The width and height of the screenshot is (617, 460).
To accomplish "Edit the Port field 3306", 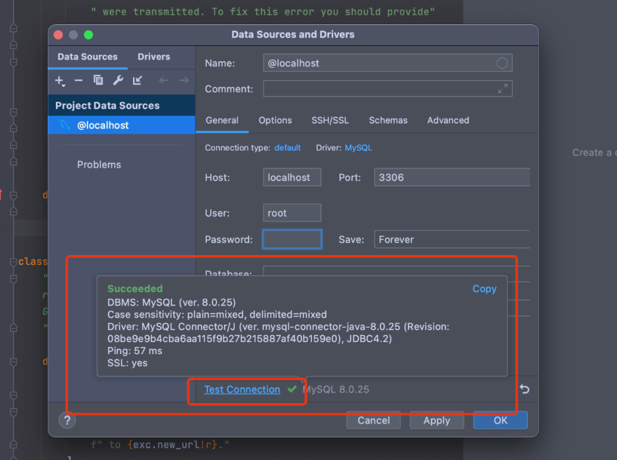I will (x=452, y=177).
